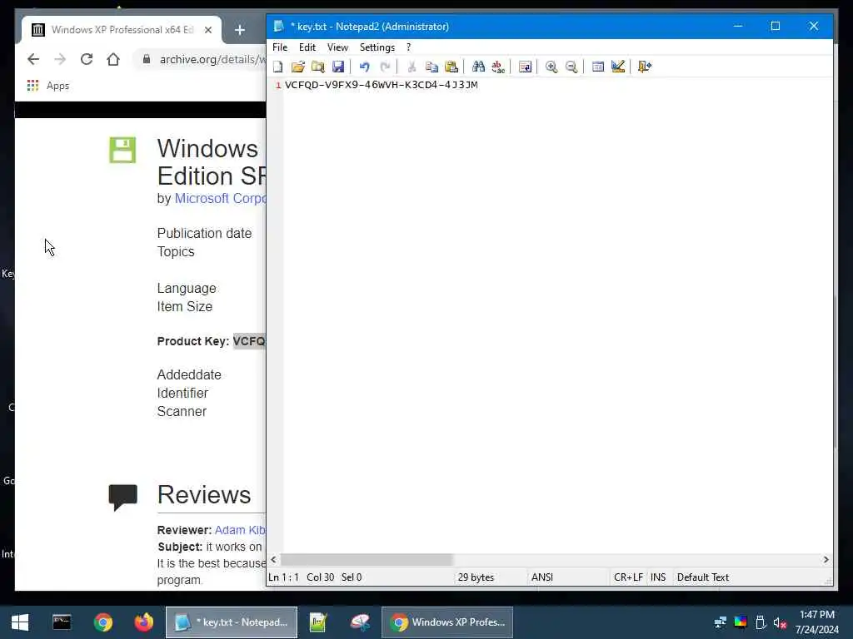Click the CR+LF line ending indicator

point(628,577)
